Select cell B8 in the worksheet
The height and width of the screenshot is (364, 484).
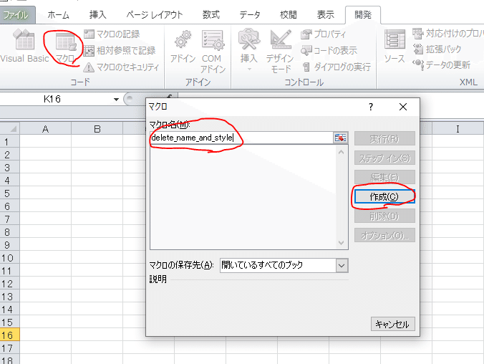(x=97, y=231)
